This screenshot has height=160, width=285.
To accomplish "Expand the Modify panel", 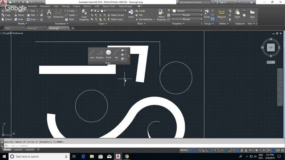I will point(23,24).
